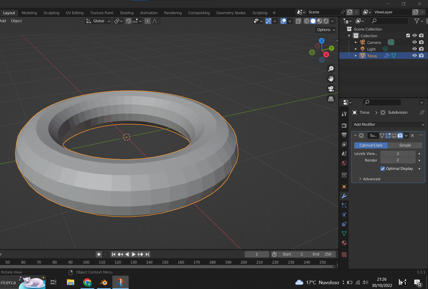Select the Catmull-Clark subdivision type
Image resolution: width=428 pixels, height=289 pixels.
tap(371, 145)
